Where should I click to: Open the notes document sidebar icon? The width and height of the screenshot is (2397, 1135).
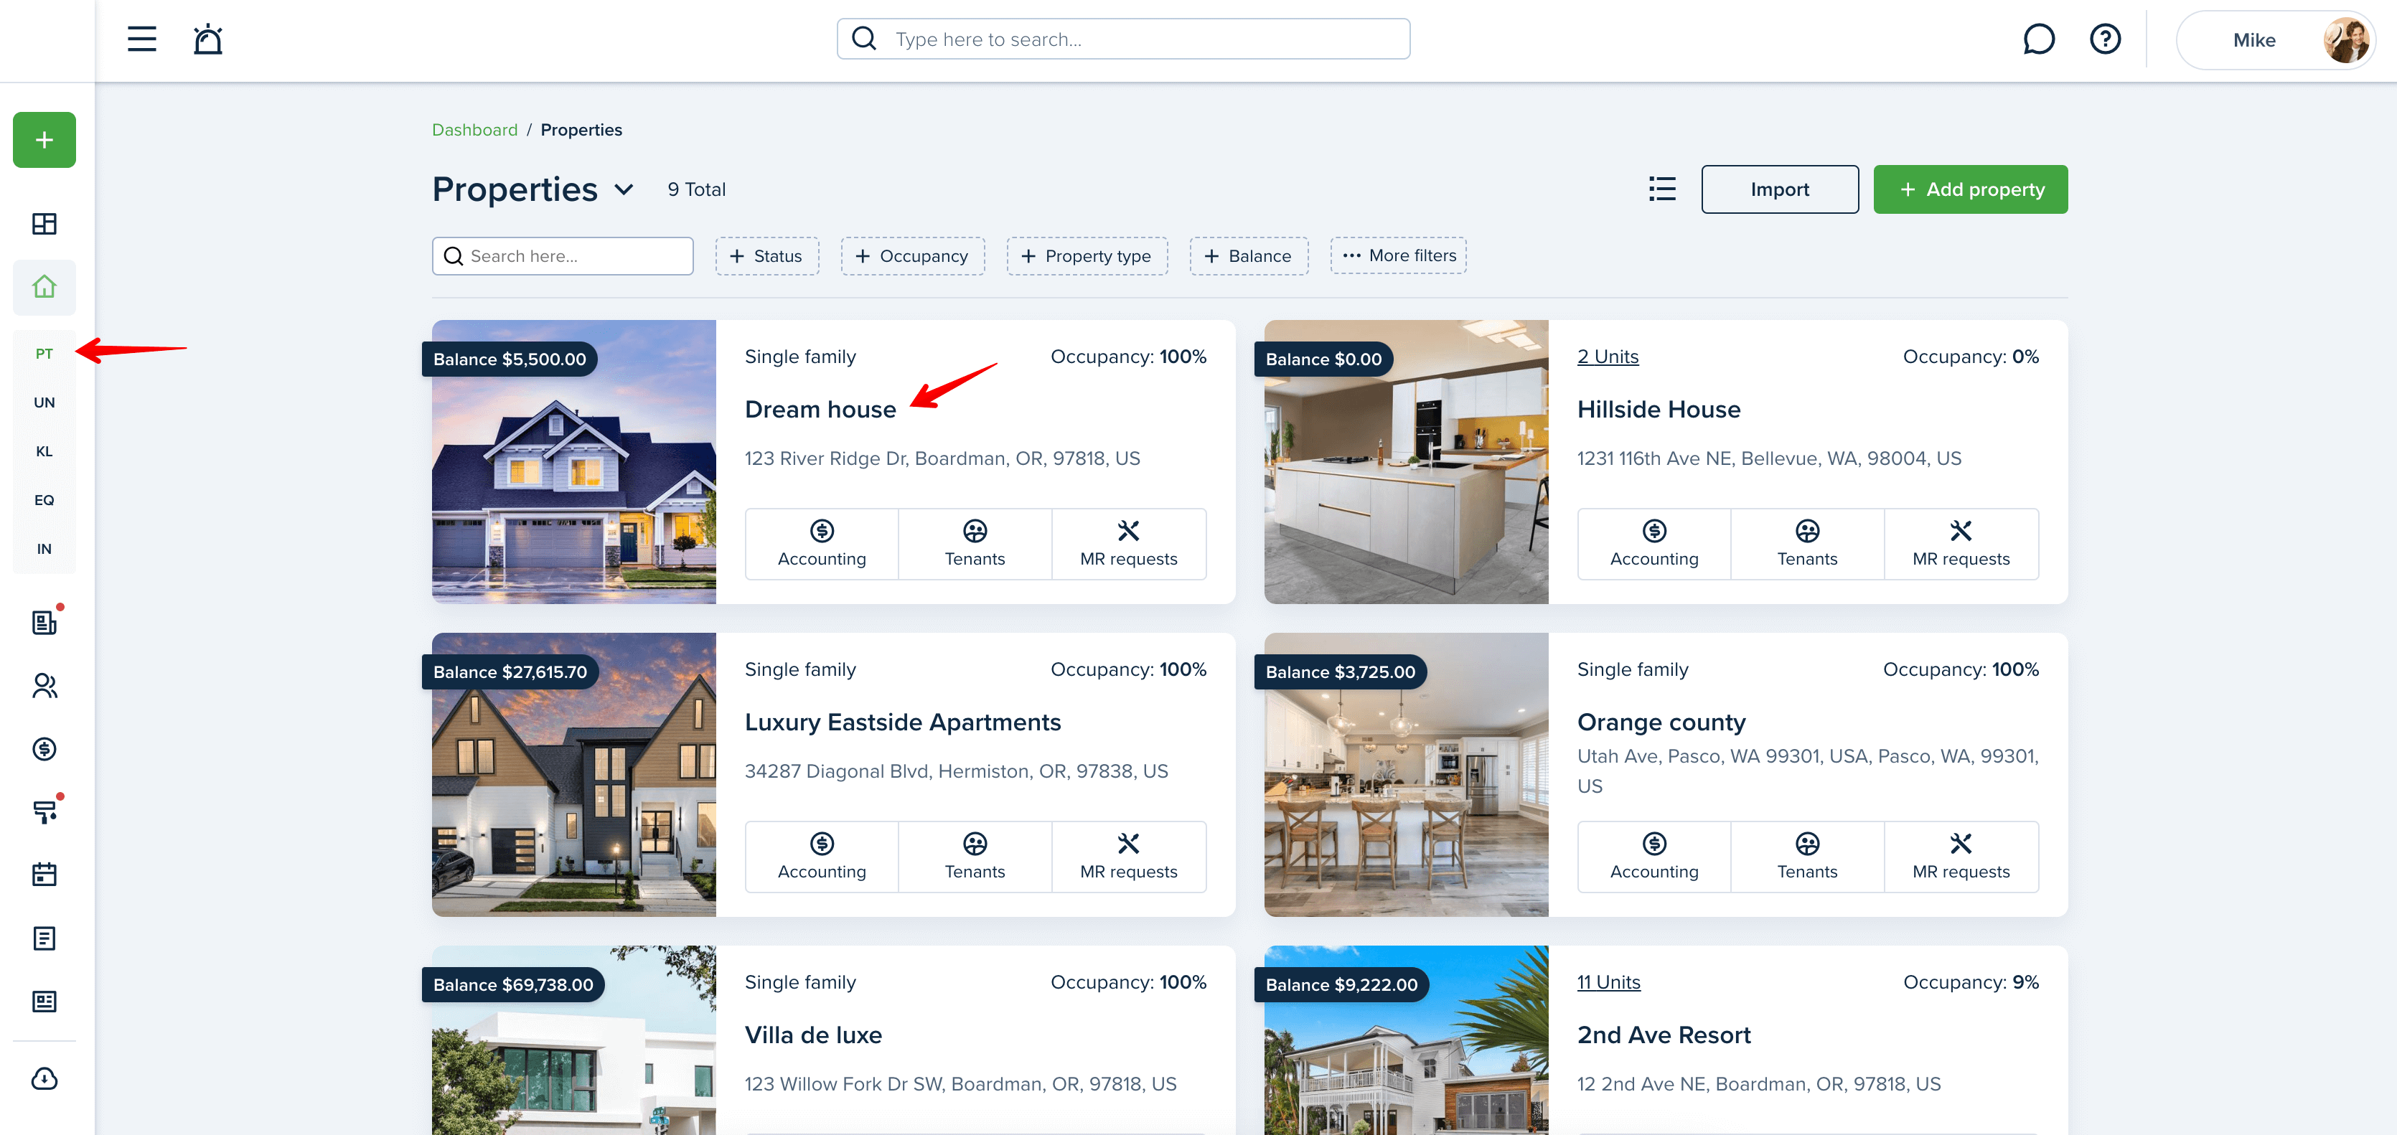coord(44,938)
